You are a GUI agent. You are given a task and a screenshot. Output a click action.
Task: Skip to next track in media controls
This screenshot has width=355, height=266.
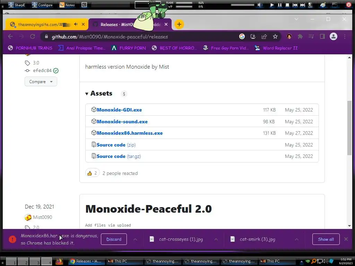coord(302,5)
